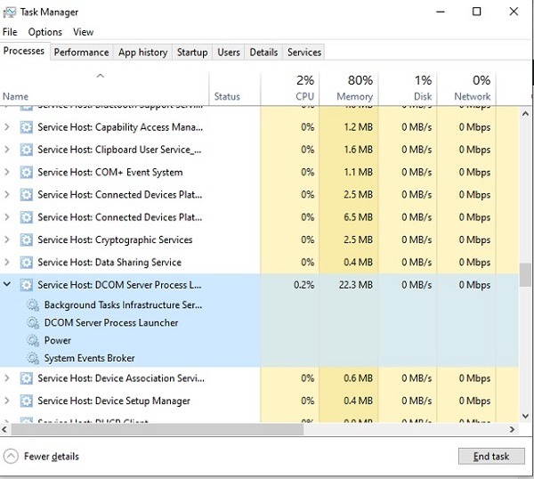Expand Service Host: Device Setup Manager
Image resolution: width=534 pixels, height=479 pixels.
coord(7,401)
